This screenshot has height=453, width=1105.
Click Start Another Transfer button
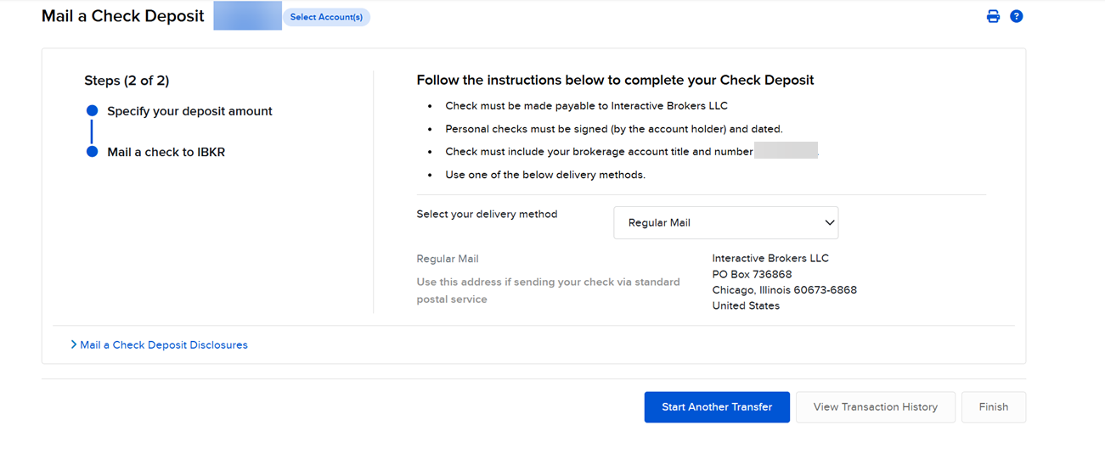coord(717,407)
